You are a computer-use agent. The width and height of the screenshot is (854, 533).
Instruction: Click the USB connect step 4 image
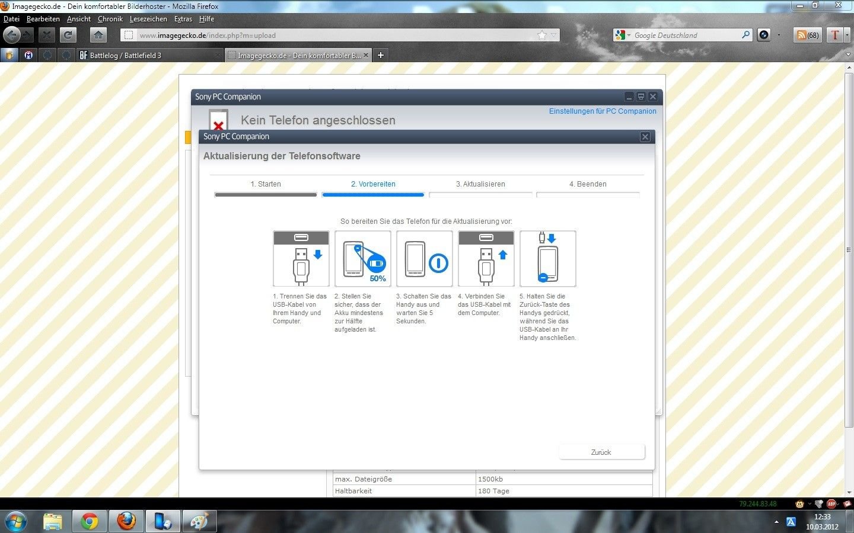click(486, 259)
